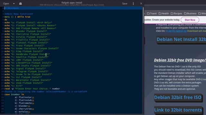Image resolution: width=206 pixels, height=115 pixels.
Task: Click the 'case $number in' line
Action: point(14,95)
